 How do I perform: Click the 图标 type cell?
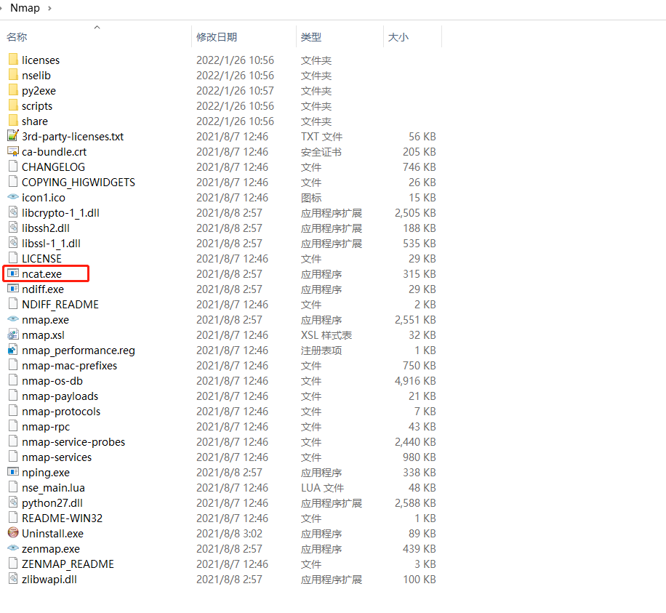point(311,198)
